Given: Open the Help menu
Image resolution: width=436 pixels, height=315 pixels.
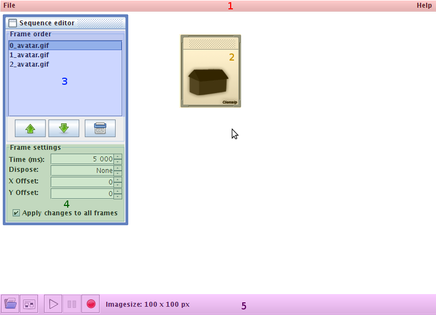Looking at the screenshot, I should tap(424, 6).
